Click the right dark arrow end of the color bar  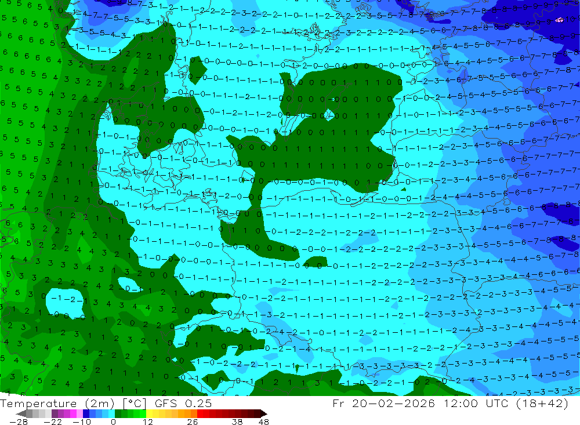pyautogui.click(x=264, y=414)
